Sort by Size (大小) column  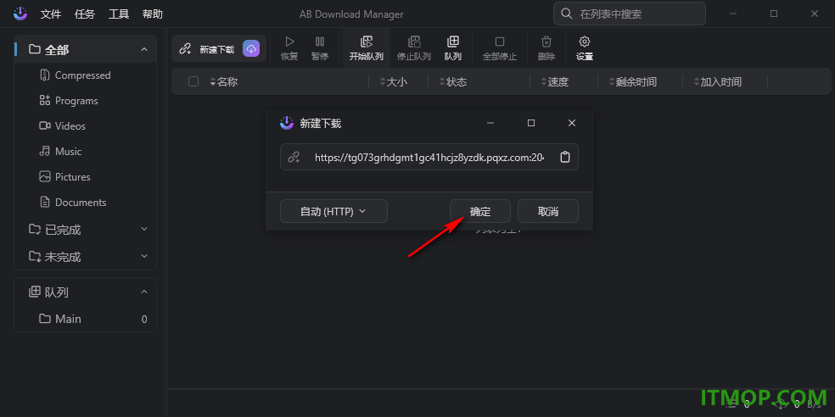coord(393,82)
